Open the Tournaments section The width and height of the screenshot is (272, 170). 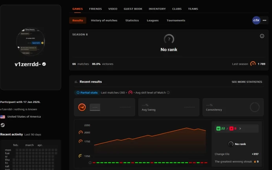click(x=176, y=21)
